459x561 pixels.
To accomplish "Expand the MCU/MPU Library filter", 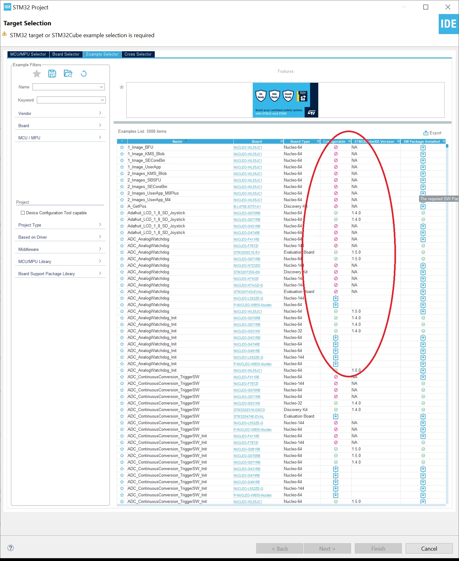I will point(60,261).
